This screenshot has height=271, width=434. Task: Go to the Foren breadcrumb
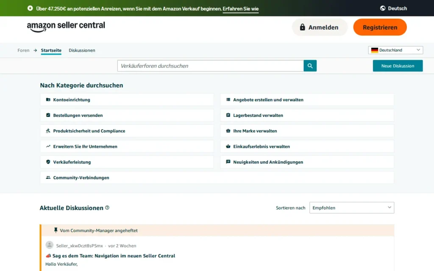(23, 50)
